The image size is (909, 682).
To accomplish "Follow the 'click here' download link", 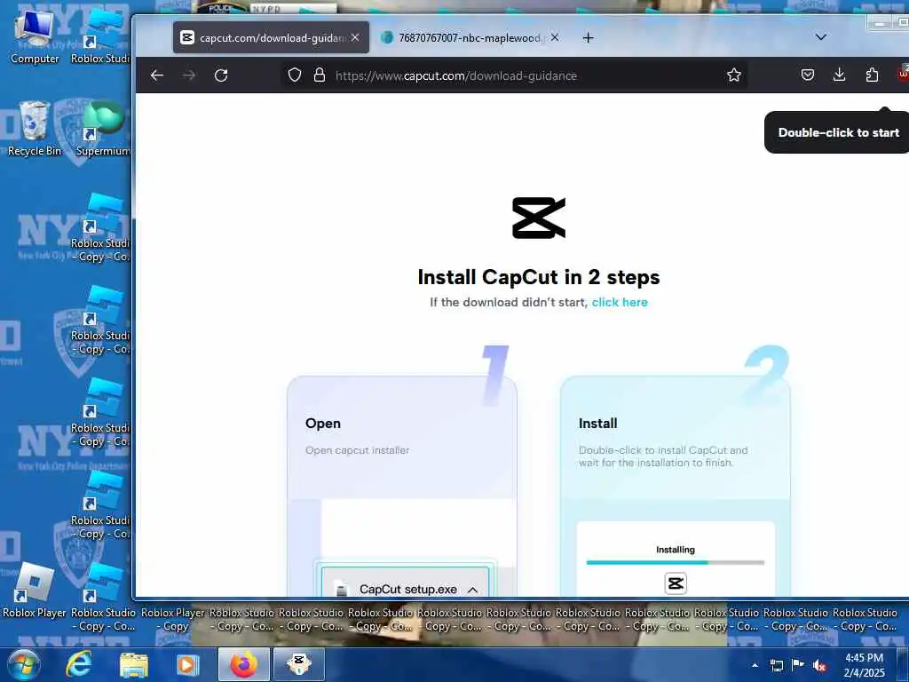I will tap(620, 302).
